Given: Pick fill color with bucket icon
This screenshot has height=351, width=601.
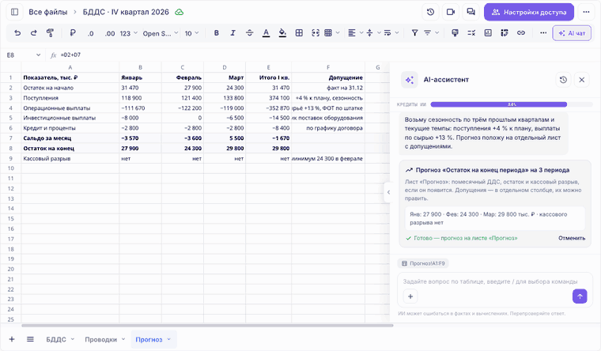Looking at the screenshot, I should pos(282,33).
